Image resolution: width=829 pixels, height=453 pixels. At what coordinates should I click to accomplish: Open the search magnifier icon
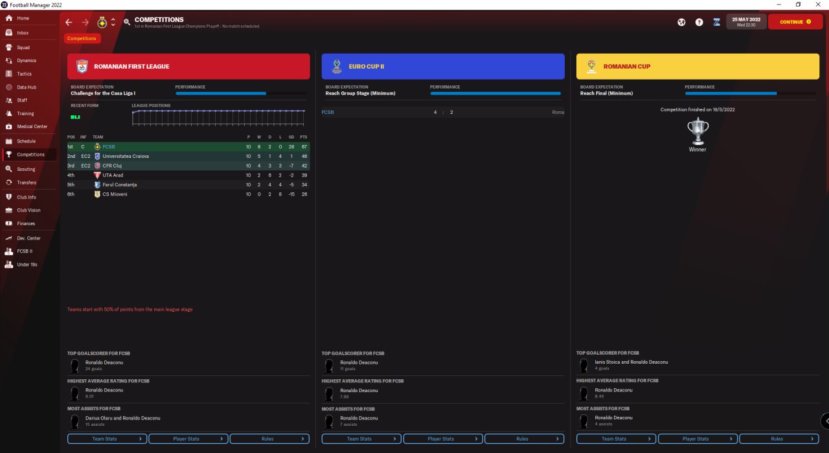(x=127, y=22)
